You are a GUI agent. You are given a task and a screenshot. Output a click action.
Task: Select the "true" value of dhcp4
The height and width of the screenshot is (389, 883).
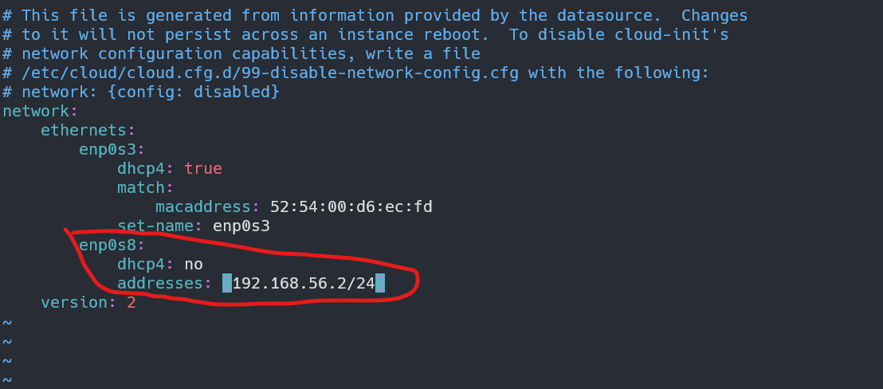202,168
